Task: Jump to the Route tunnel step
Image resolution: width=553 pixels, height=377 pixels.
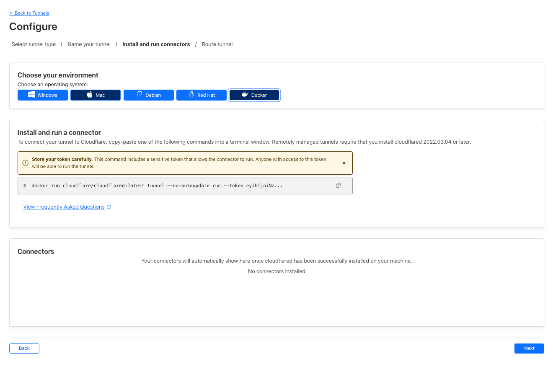Action: click(x=217, y=44)
